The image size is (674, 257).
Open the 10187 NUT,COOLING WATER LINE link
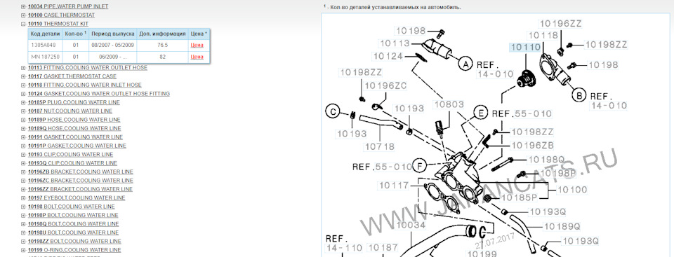click(x=70, y=111)
